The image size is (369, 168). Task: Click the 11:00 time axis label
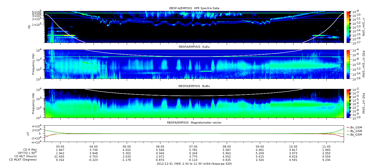pyautogui.click(x=326, y=146)
